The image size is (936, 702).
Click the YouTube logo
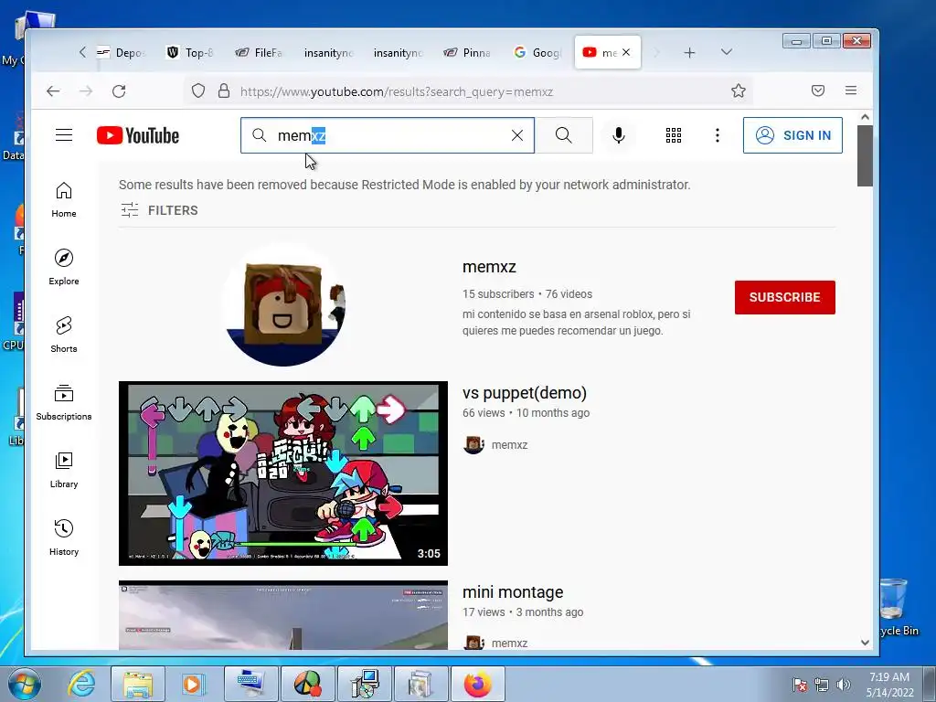tap(138, 135)
